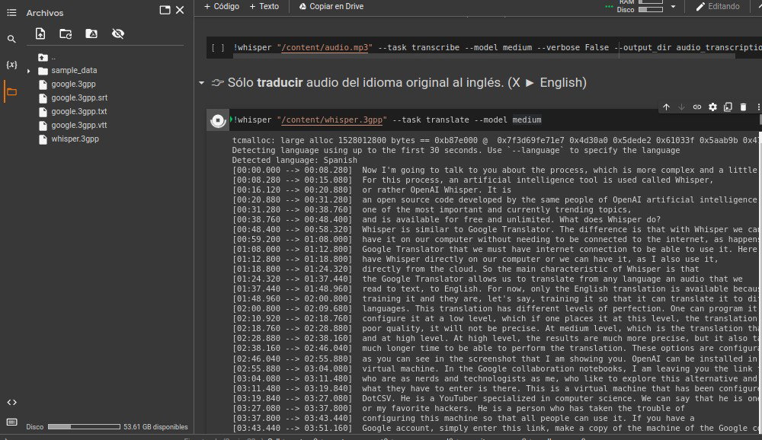
Task: Select file whisper.3gpp
Action: (75, 139)
